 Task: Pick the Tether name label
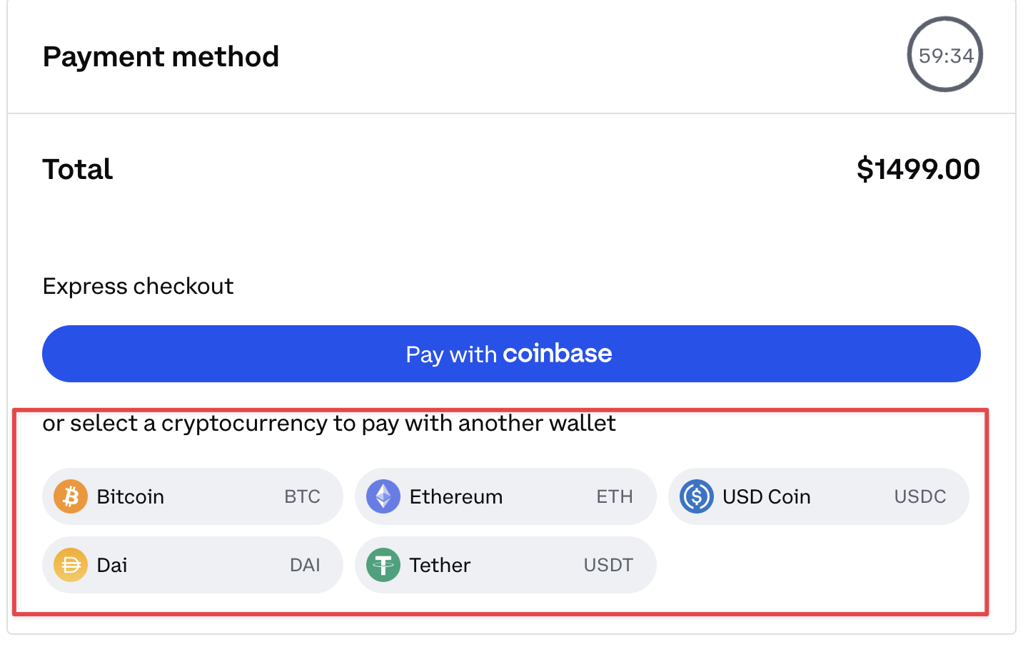[440, 565]
